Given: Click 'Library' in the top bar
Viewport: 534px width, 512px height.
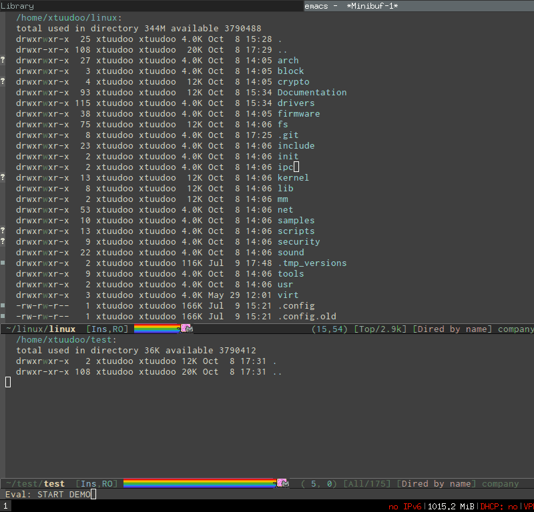Looking at the screenshot, I should point(17,5).
